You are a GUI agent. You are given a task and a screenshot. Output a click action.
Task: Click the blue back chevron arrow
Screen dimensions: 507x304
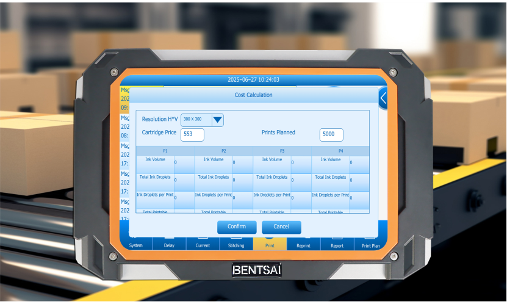click(x=383, y=98)
